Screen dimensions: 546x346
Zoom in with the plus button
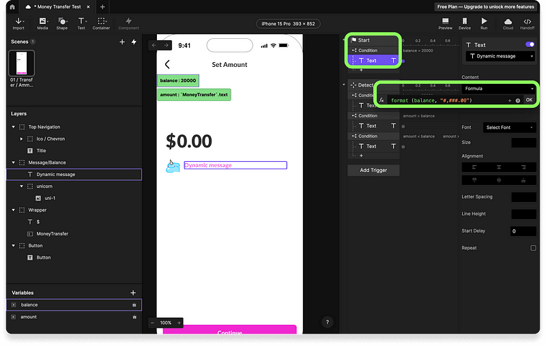tap(179, 323)
